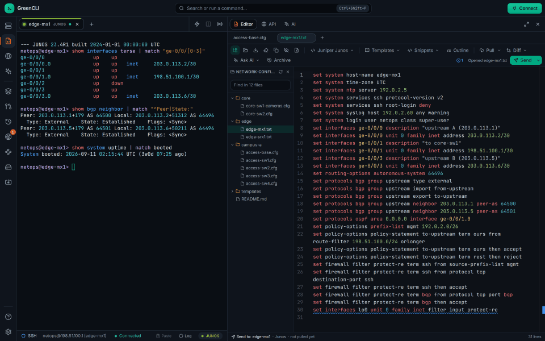Open core-sw1-cameras.cfg in file tree
This screenshot has height=341, width=545.
tap(261, 106)
